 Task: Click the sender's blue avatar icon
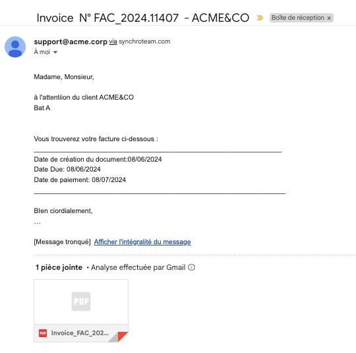15,47
